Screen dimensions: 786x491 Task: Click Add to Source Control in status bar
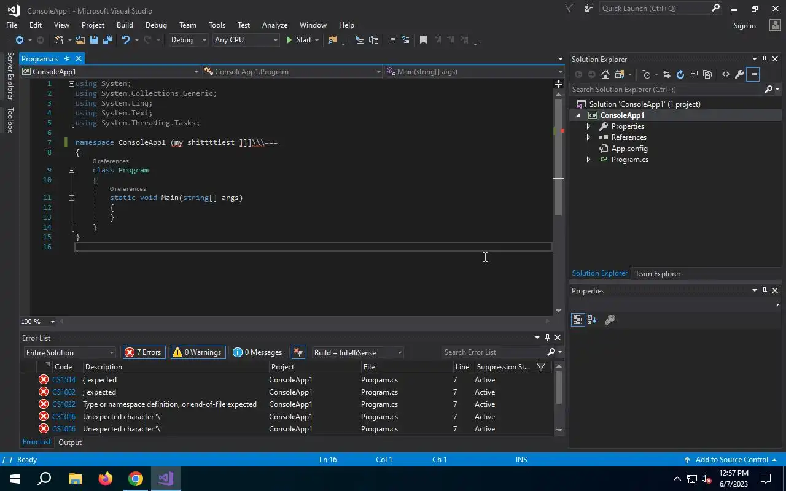coord(731,460)
